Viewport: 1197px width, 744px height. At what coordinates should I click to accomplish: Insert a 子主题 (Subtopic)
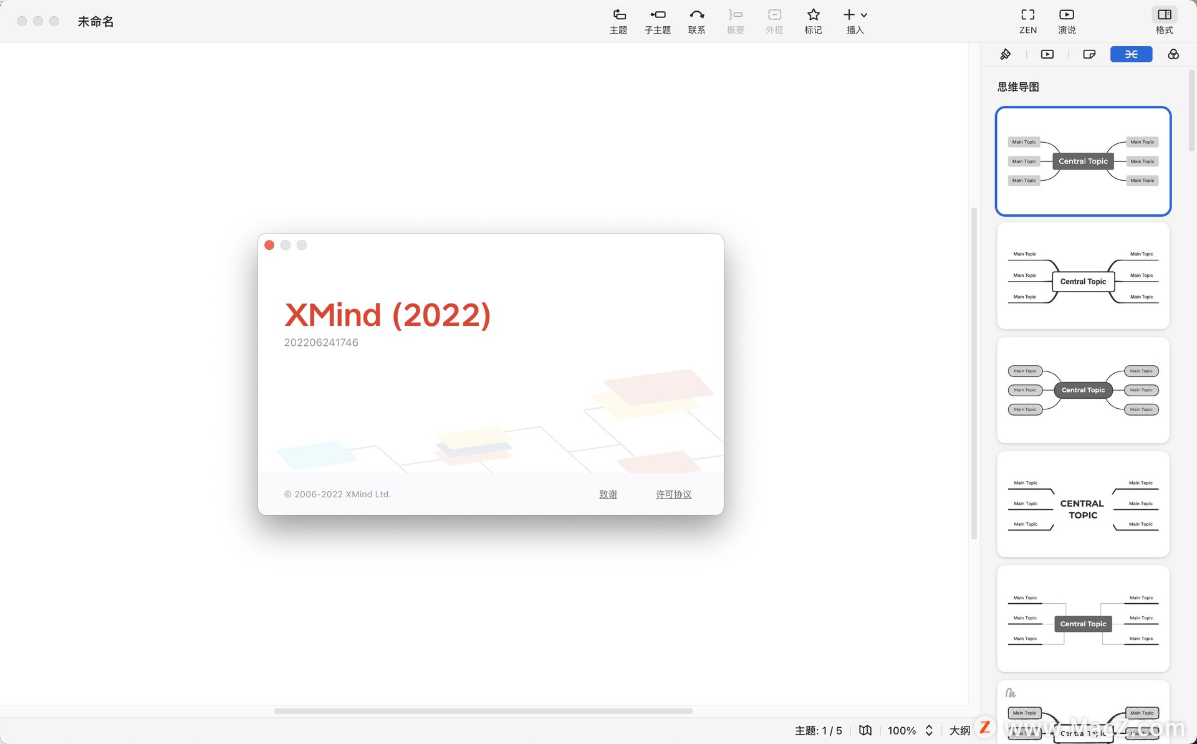click(657, 21)
